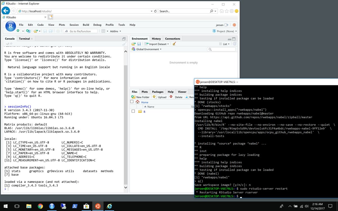Expand the workspace panes dropdown arrow
338x211 pixels.
pos(107,31)
